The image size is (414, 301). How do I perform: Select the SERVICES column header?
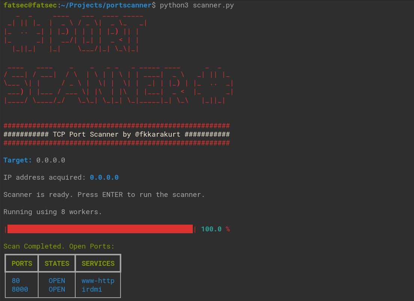click(98, 263)
